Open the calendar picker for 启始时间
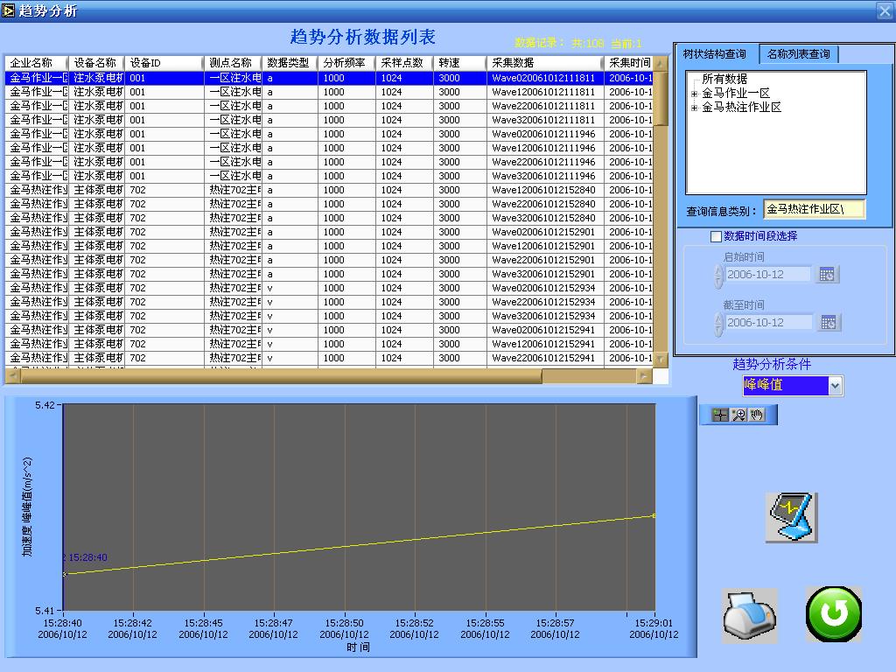Screen dimensions: 896x672 click(x=828, y=274)
